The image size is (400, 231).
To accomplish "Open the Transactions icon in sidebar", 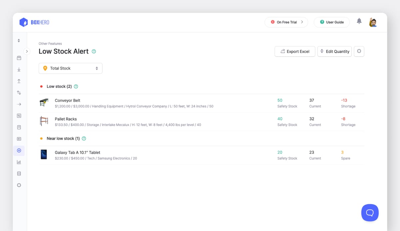I will tap(19, 116).
